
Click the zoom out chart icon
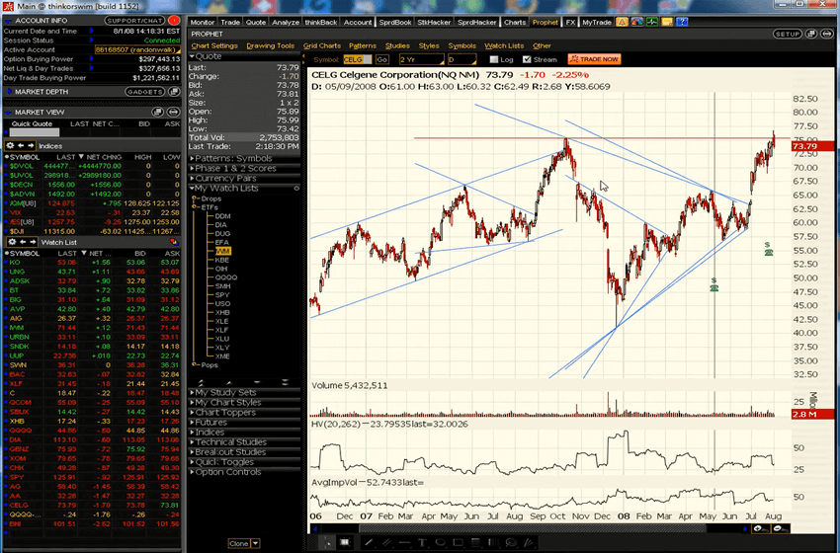[x=780, y=528]
